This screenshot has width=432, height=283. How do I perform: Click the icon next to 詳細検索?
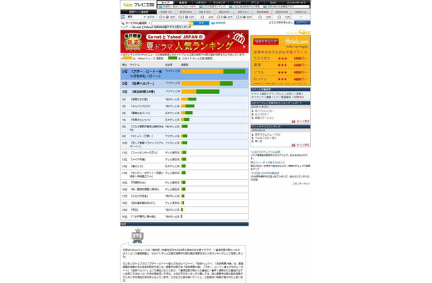tap(212, 23)
